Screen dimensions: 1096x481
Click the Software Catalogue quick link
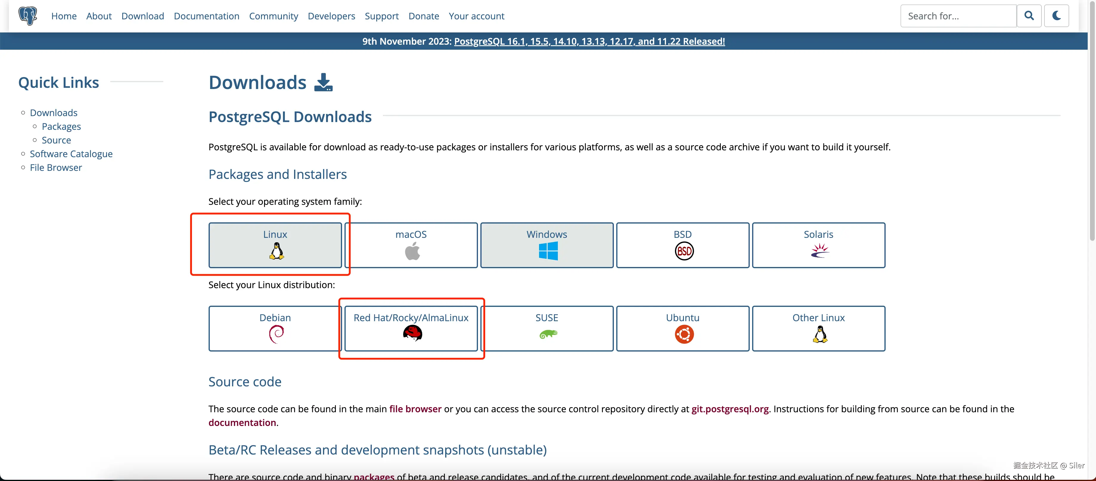point(71,153)
